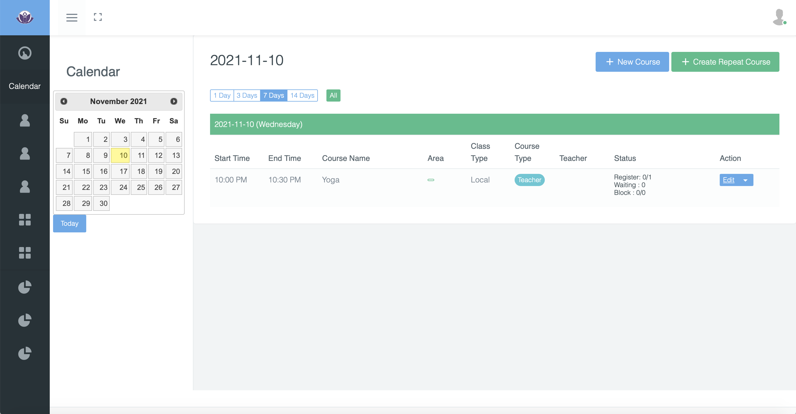Select November 12 in the calendar
The width and height of the screenshot is (796, 414).
[x=156, y=155]
